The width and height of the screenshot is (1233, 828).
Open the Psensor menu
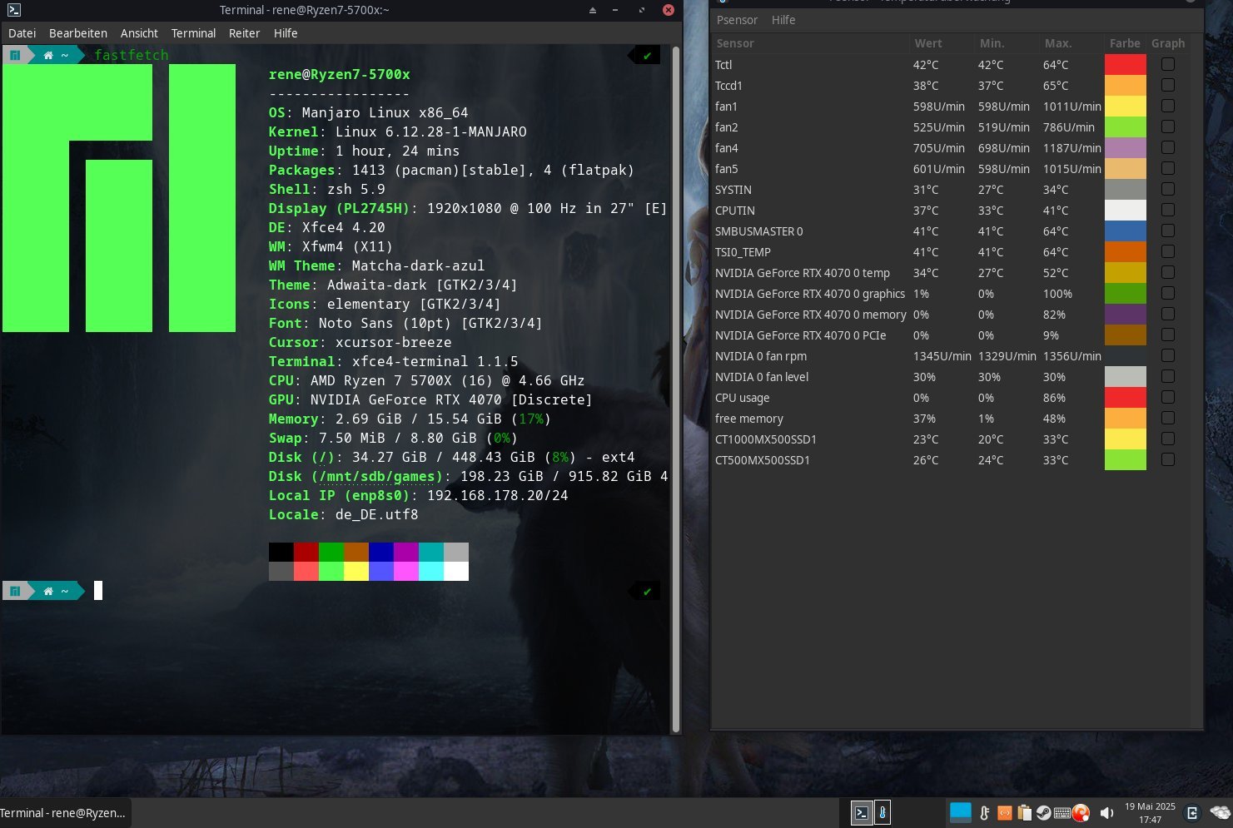(x=737, y=20)
